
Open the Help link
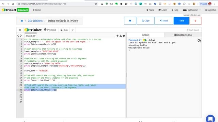(175, 10)
